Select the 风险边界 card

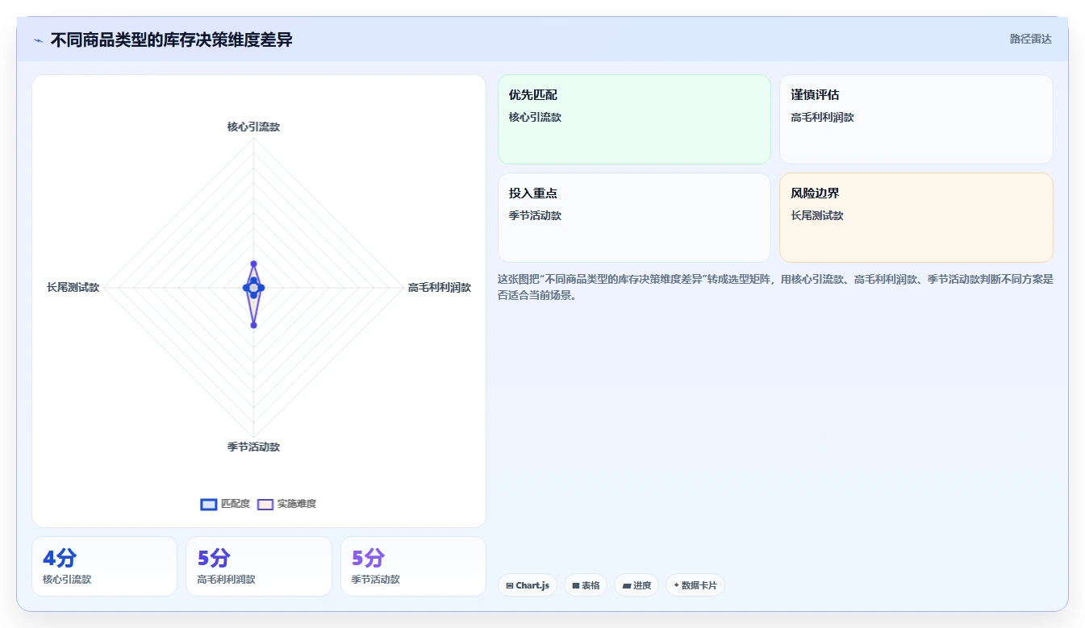point(916,218)
